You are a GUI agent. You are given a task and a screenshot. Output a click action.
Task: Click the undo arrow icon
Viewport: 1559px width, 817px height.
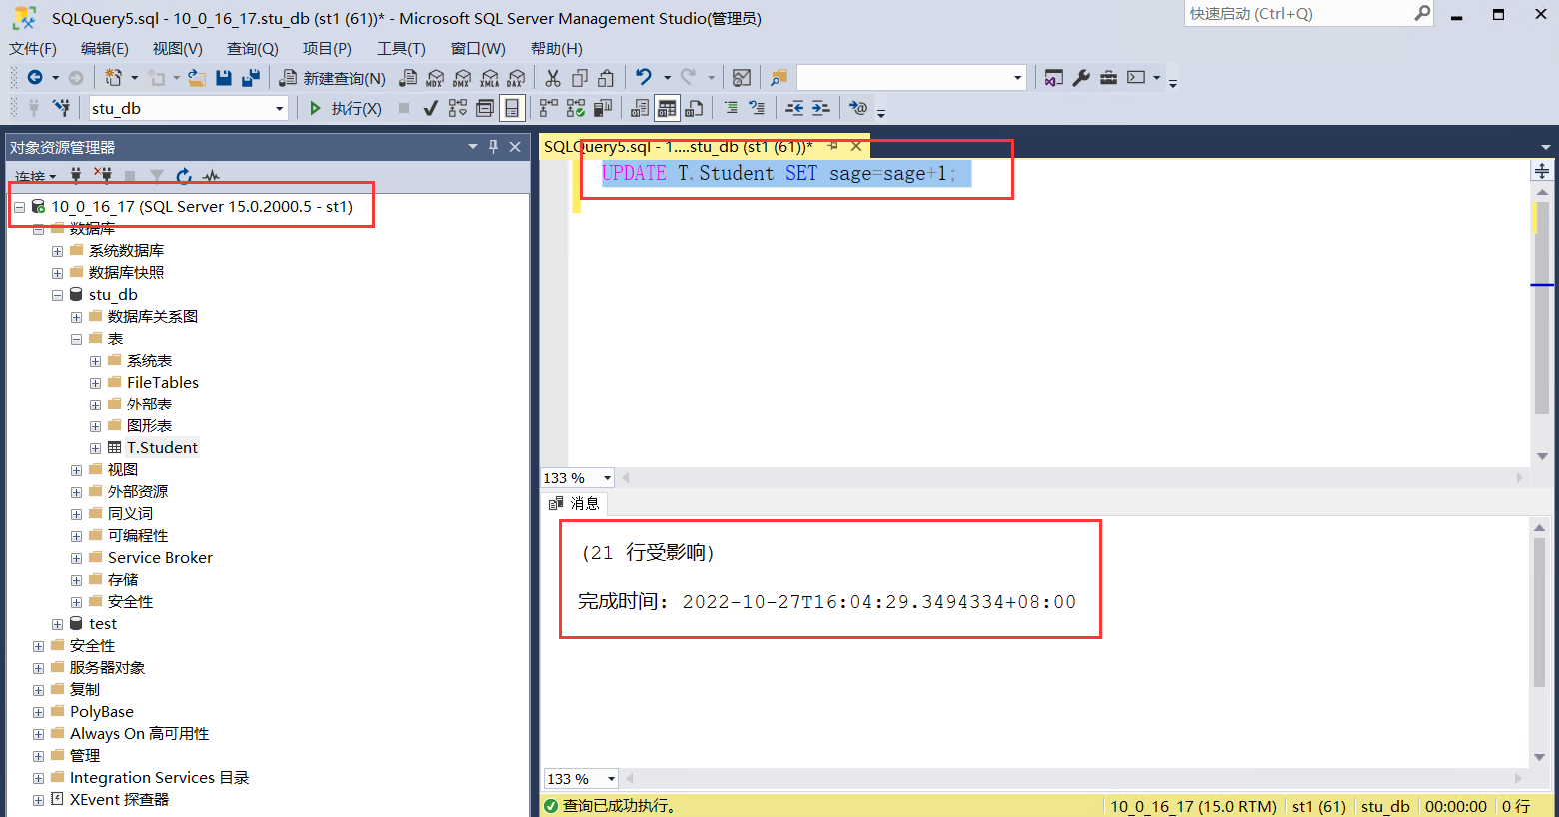[x=644, y=78]
